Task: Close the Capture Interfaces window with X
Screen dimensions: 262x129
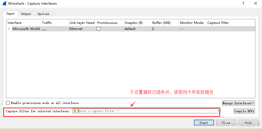Action: coord(256,3)
